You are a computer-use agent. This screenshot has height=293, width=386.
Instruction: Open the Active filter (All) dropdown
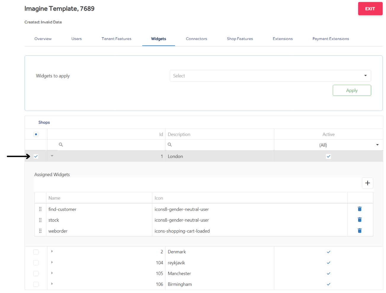(x=329, y=145)
